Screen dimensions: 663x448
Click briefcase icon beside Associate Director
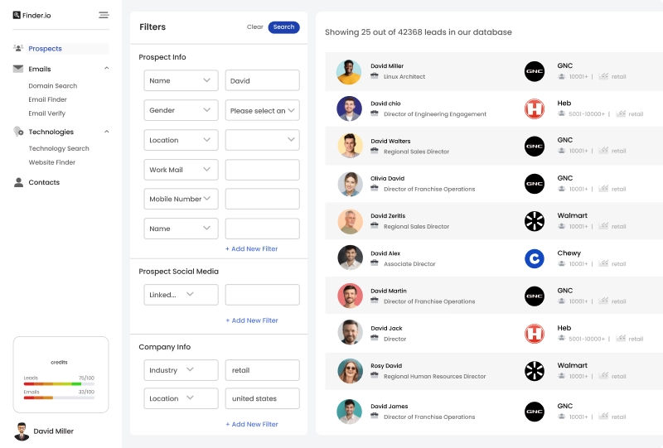pyautogui.click(x=375, y=263)
